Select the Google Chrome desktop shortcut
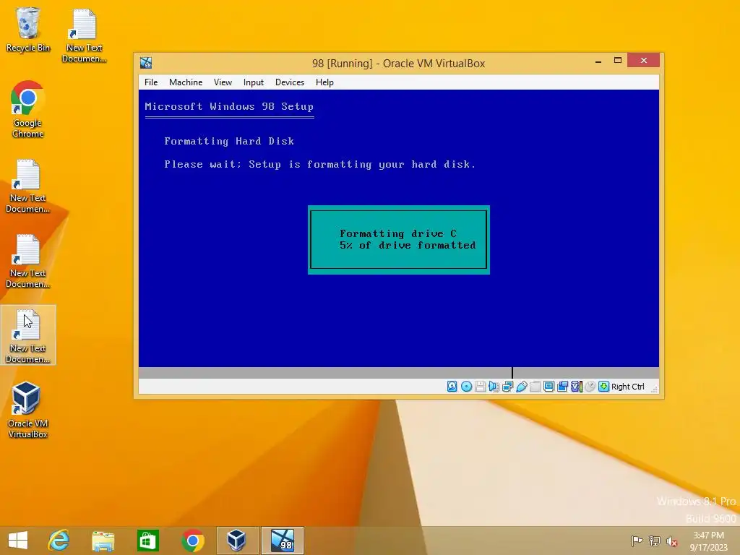This screenshot has width=740, height=555. [x=28, y=110]
